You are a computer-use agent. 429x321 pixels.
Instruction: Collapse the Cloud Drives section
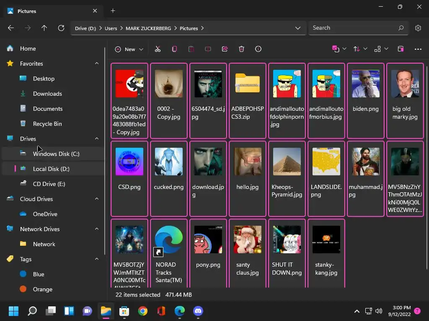[97, 199]
